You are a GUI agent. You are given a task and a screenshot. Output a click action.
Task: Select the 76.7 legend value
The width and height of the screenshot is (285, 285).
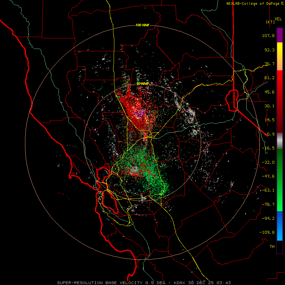[x=269, y=64]
